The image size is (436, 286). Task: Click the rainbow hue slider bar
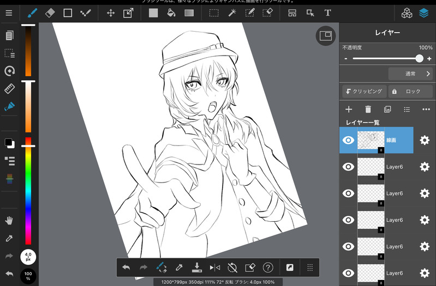point(28,191)
